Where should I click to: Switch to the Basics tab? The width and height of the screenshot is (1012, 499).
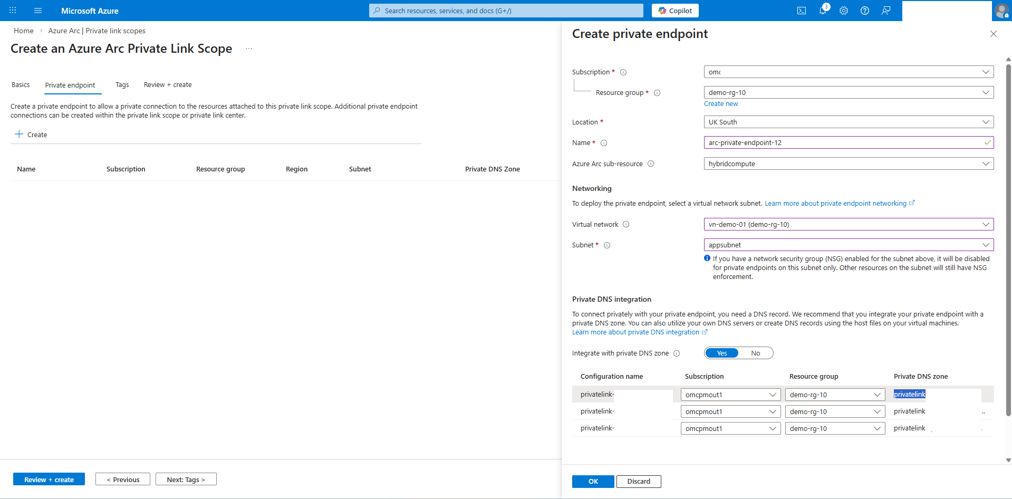21,84
